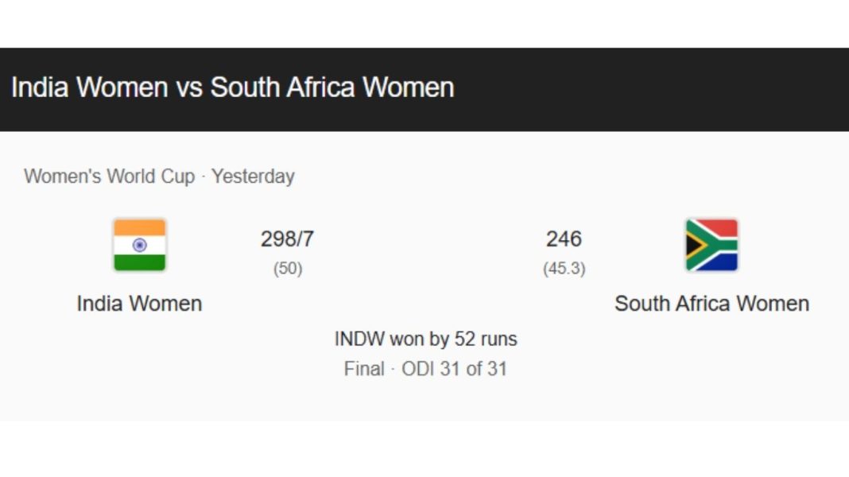
Task: Click 'South Africa Women' in the header title
Action: 331,87
